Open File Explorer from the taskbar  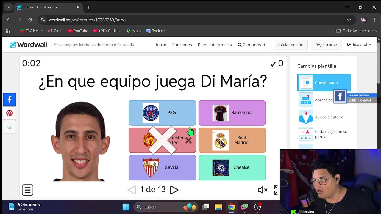[x=218, y=207]
